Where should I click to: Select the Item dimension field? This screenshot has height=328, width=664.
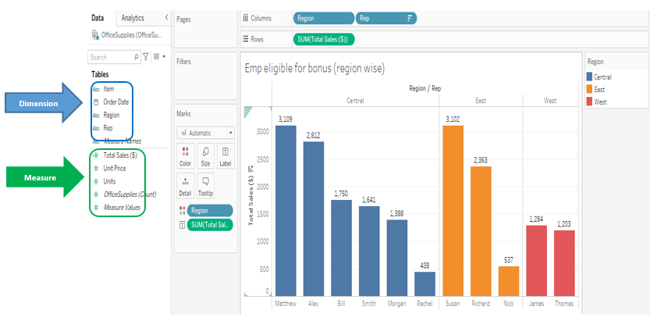click(108, 89)
